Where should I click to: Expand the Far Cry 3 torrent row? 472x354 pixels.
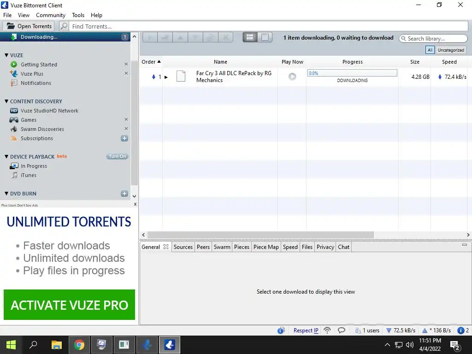(x=166, y=77)
